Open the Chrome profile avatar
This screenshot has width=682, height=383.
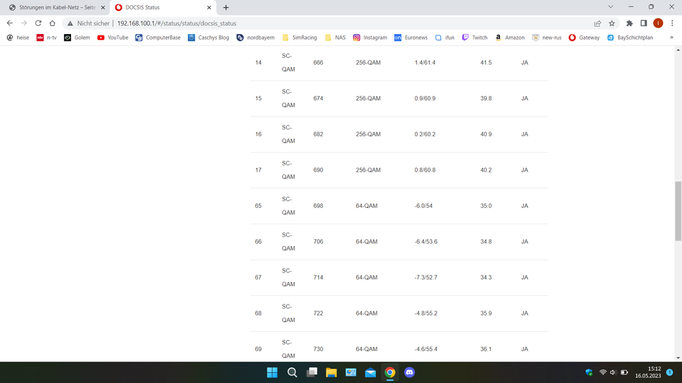tap(658, 23)
